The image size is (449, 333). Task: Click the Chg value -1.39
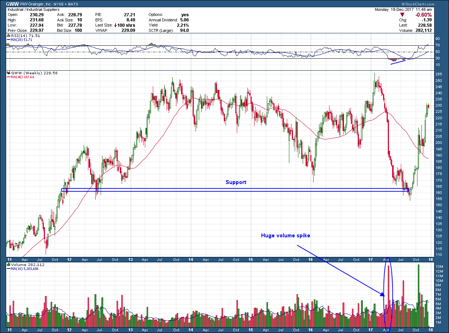(427, 20)
